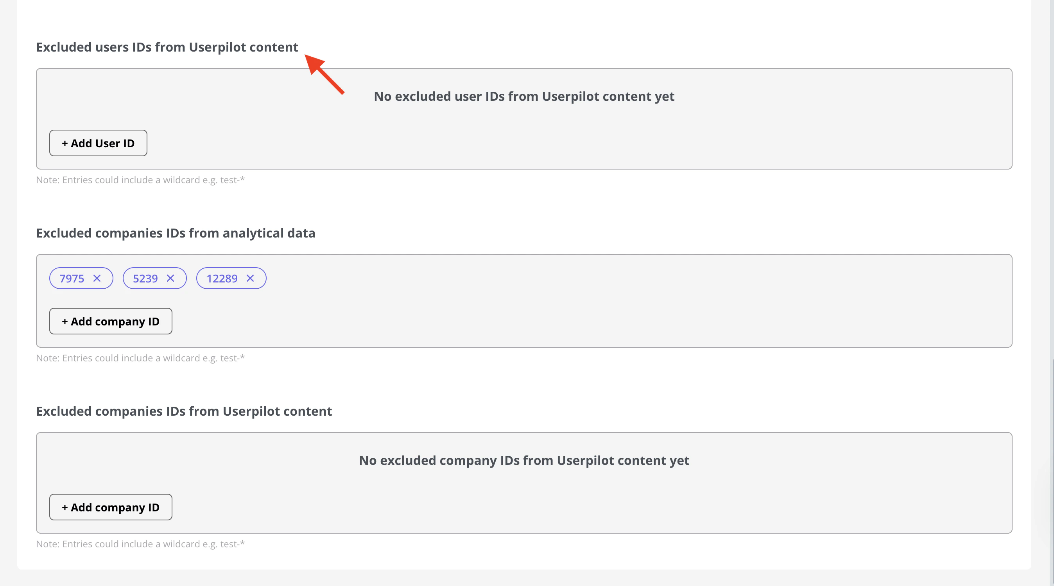Click the Add User ID button
The image size is (1054, 586).
(x=98, y=143)
